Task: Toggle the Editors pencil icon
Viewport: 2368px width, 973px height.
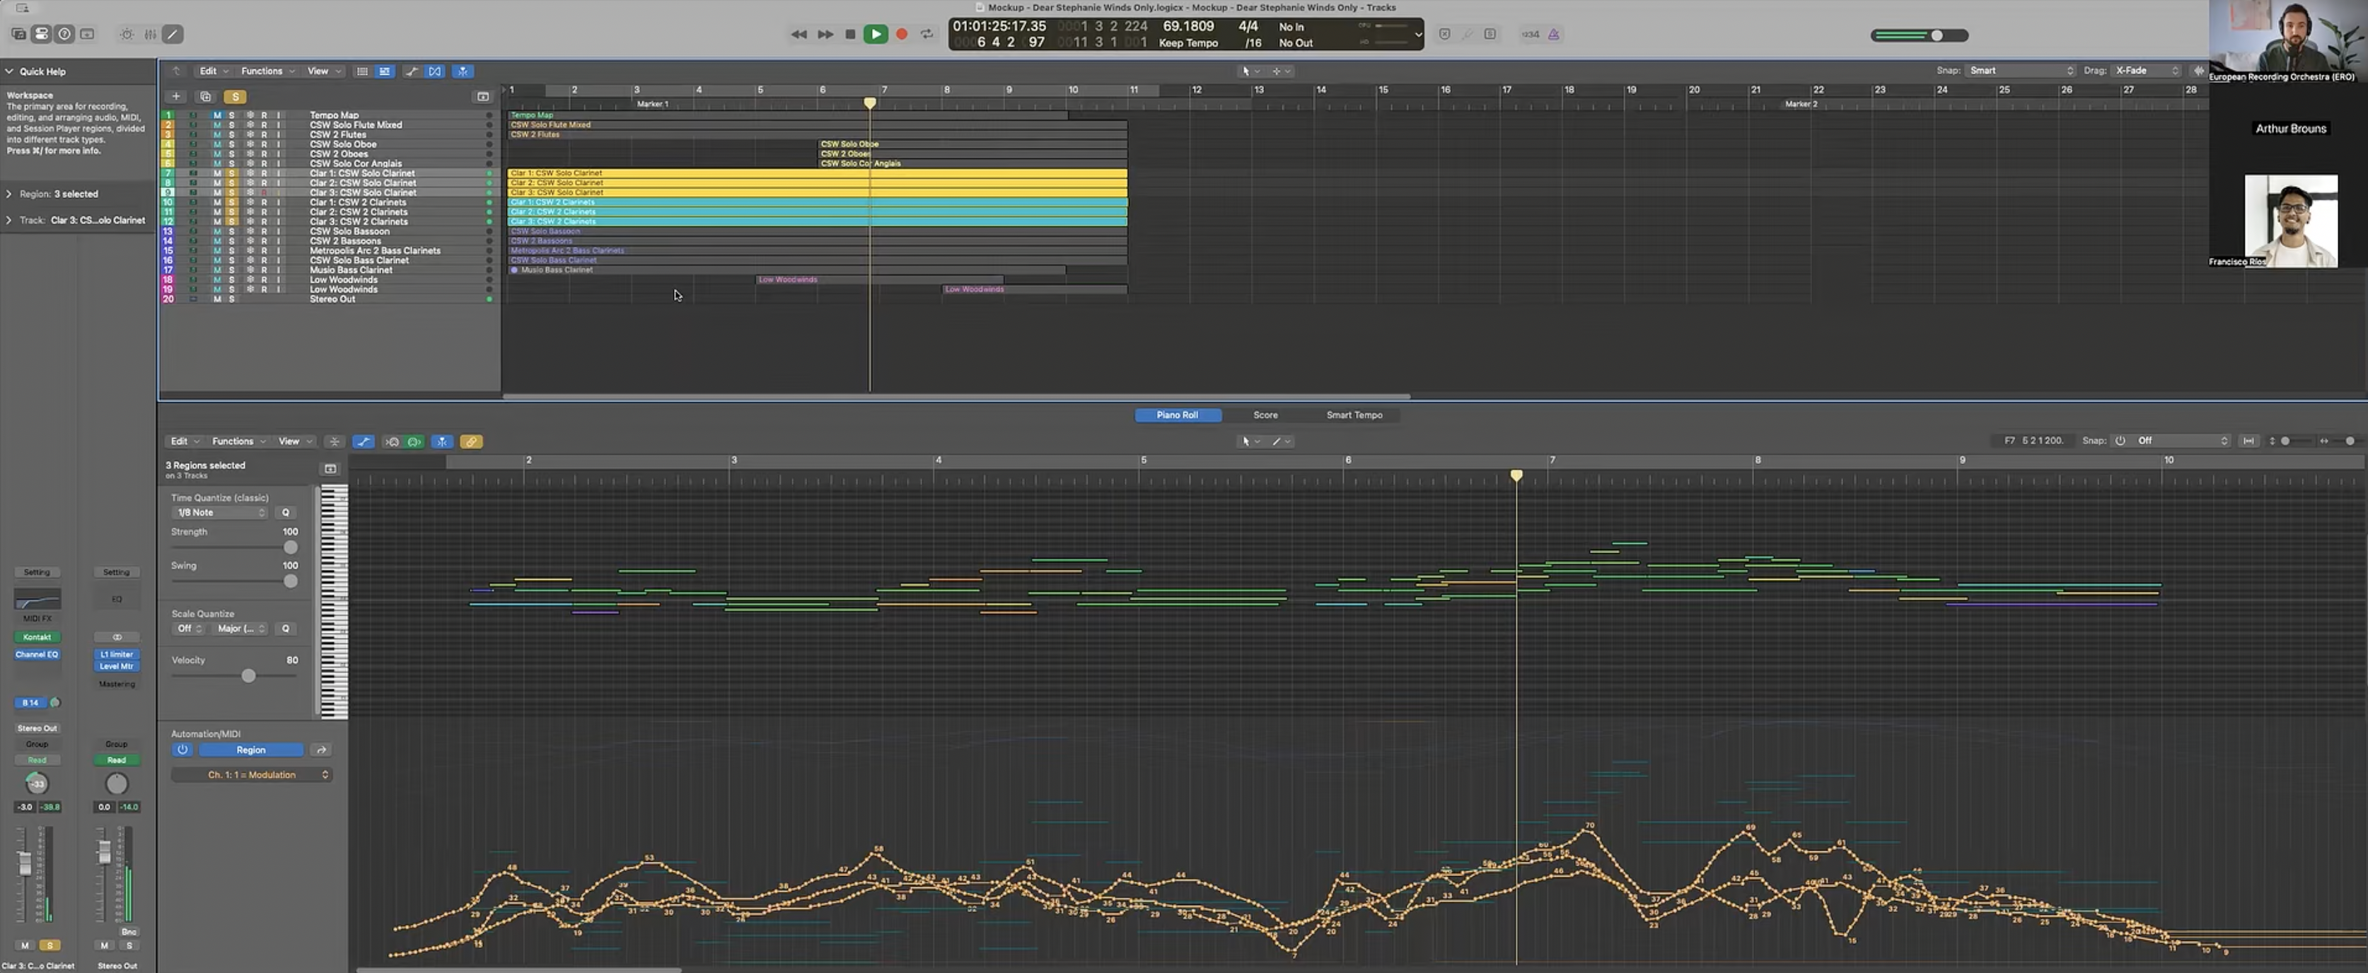Action: click(173, 34)
